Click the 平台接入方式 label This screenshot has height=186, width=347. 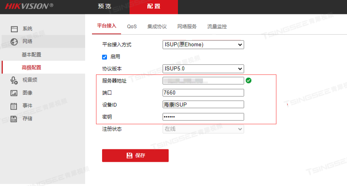117,45
